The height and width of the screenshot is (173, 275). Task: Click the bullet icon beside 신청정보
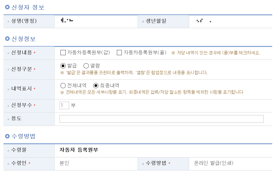point(8,39)
